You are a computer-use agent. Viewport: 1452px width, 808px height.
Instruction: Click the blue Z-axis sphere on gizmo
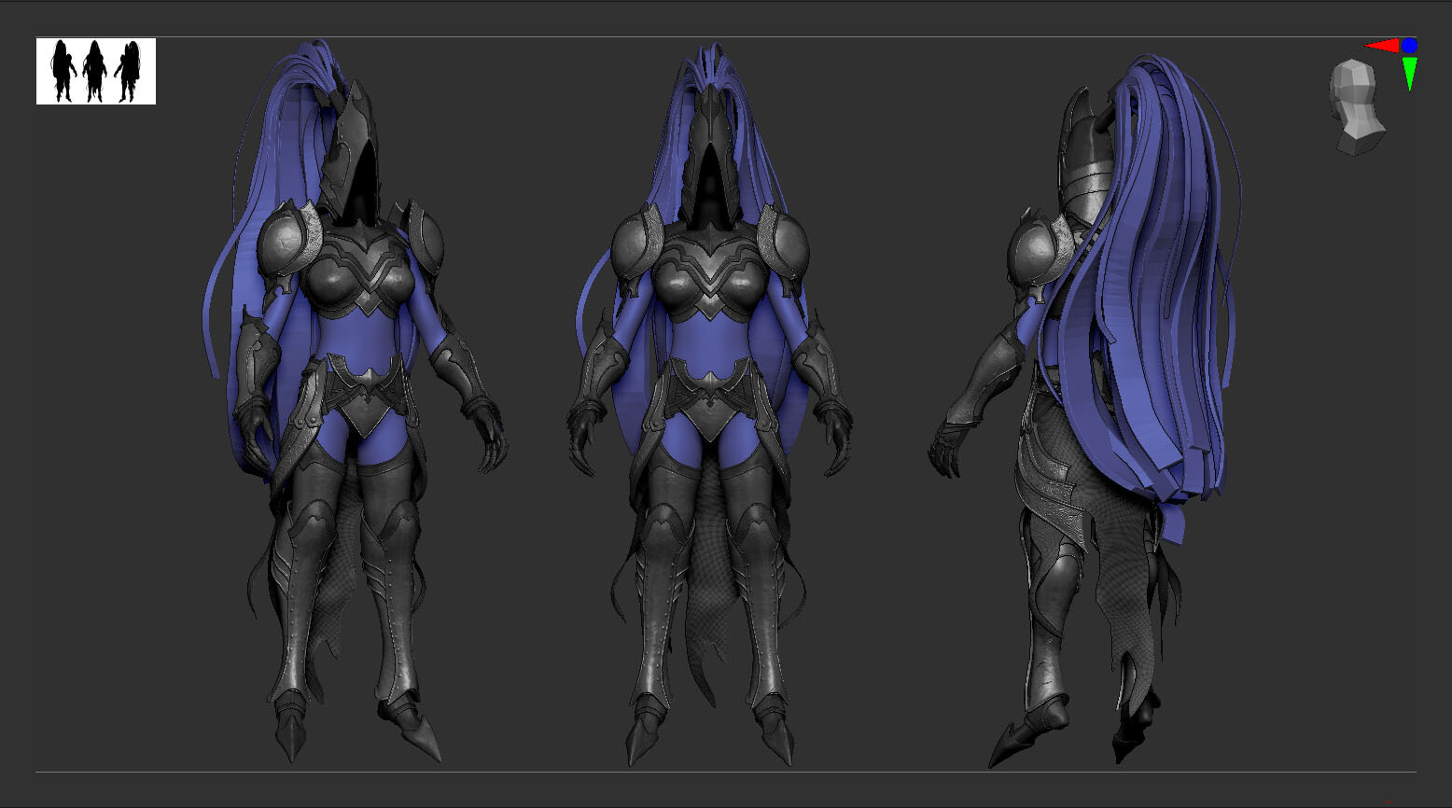click(x=1409, y=45)
